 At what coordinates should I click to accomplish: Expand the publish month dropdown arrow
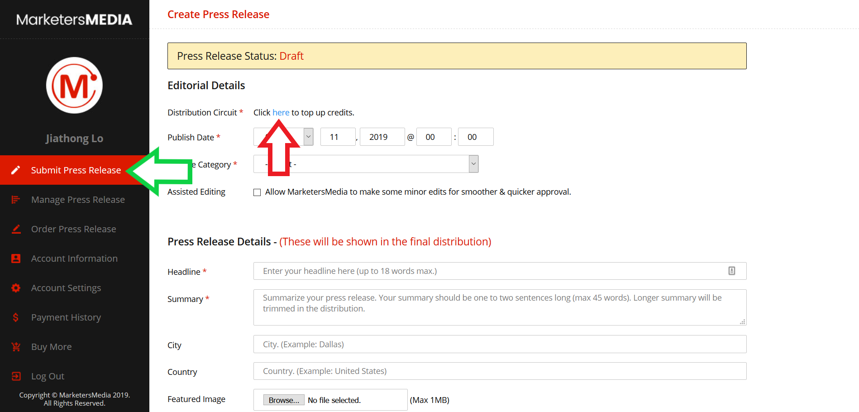point(308,137)
